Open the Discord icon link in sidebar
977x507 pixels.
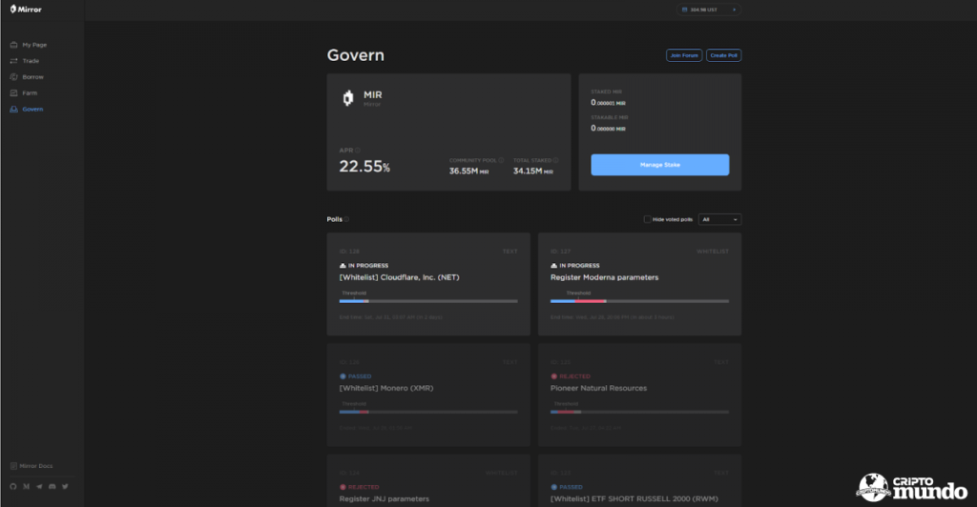52,487
